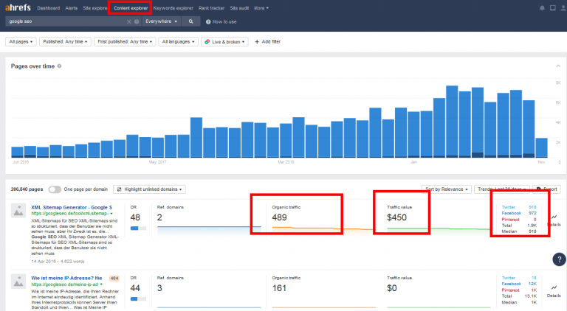Click the monitor icon in top bar

(x=552, y=8)
